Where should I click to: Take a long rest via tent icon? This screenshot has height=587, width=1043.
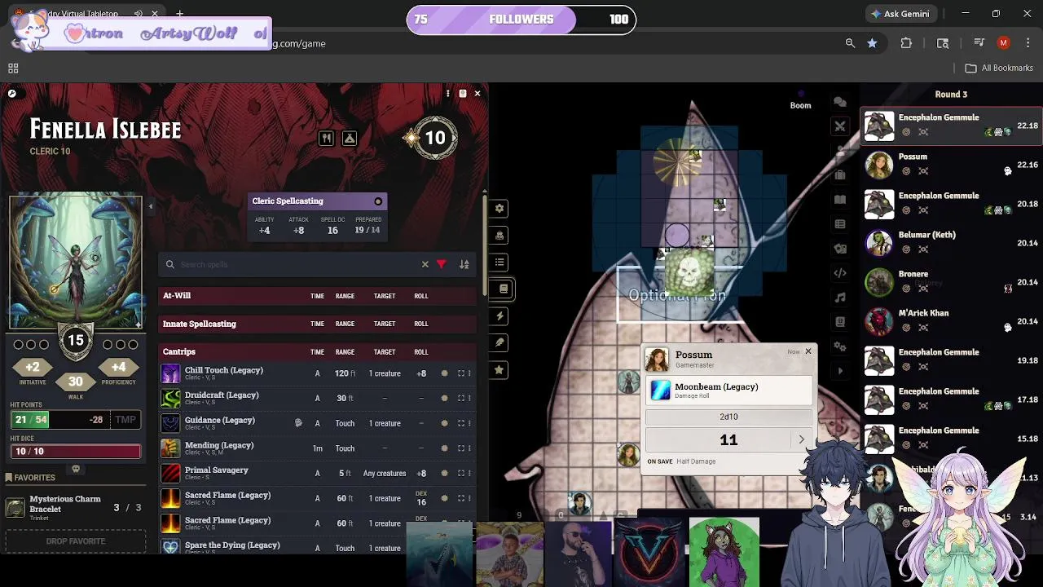coord(350,139)
